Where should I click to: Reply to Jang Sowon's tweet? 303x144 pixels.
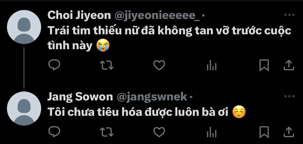pos(54,132)
